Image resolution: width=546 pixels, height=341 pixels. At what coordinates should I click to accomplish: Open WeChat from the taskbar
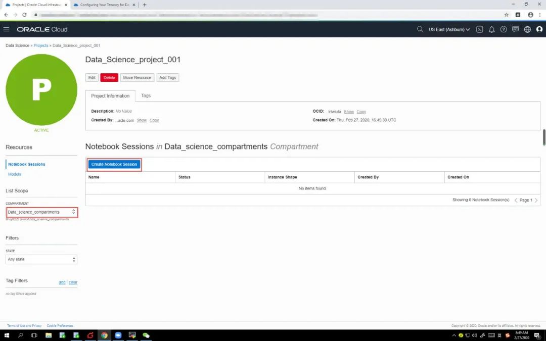tap(146, 335)
